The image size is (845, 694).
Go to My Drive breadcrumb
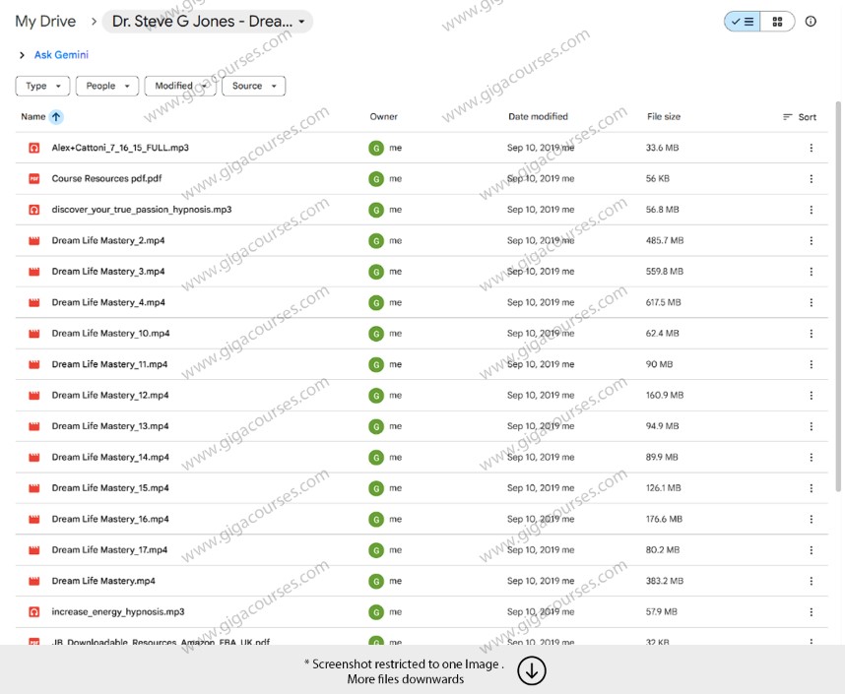(x=45, y=22)
